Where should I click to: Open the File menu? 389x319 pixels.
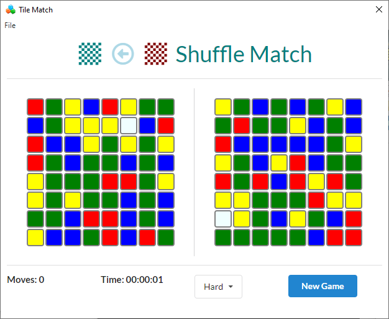(10, 25)
